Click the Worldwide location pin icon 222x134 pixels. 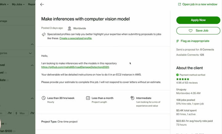pos(69,28)
